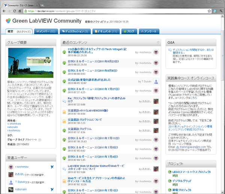This screenshot has height=194, width=225.
Task: Open owner link nationalin under 所有者
Action: click(x=13, y=127)
